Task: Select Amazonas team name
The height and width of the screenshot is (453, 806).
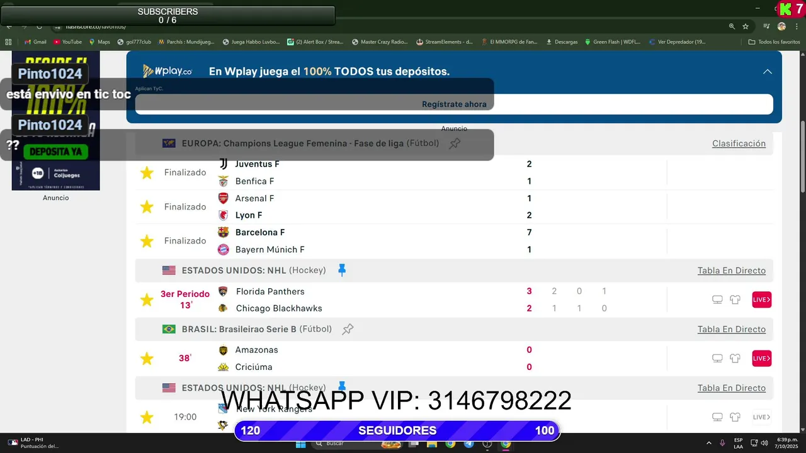Action: point(257,350)
